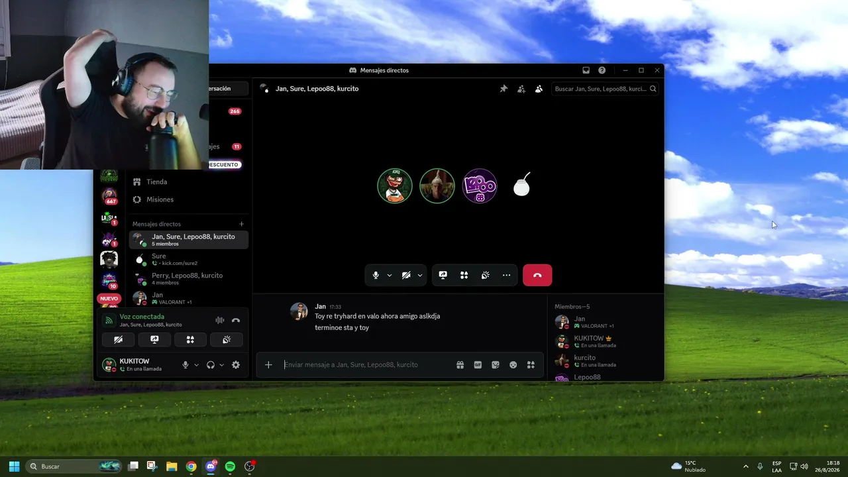Create a new direct message with plus
Viewport: 848px width, 477px height.
point(242,224)
